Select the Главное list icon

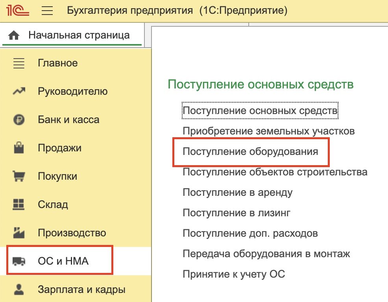[x=18, y=63]
